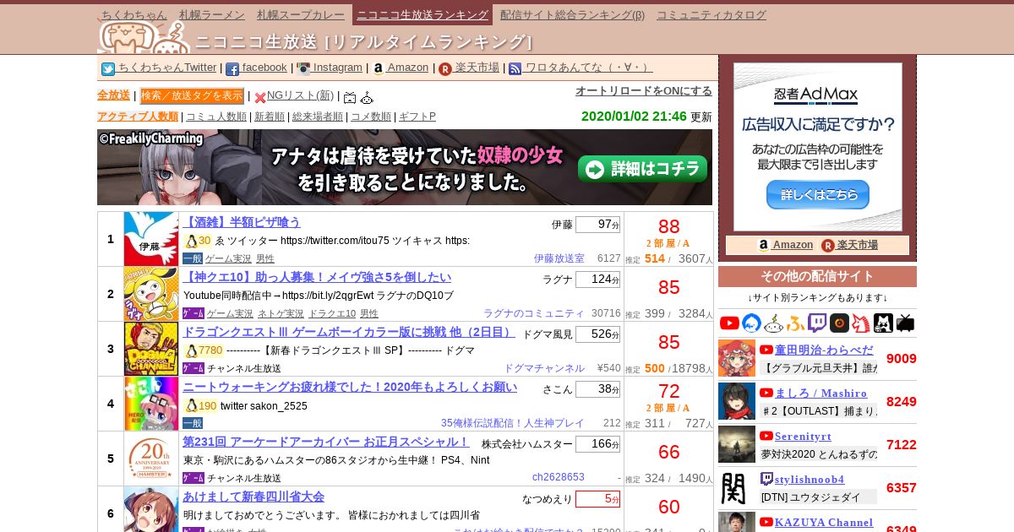This screenshot has width=1014, height=532.
Task: Sort by 新着順
Action: point(270,117)
